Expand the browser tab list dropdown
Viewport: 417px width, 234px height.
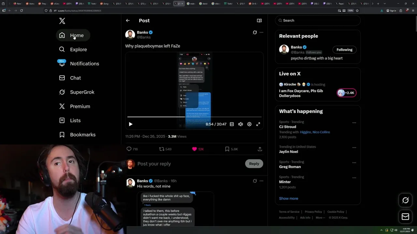coord(384,4)
